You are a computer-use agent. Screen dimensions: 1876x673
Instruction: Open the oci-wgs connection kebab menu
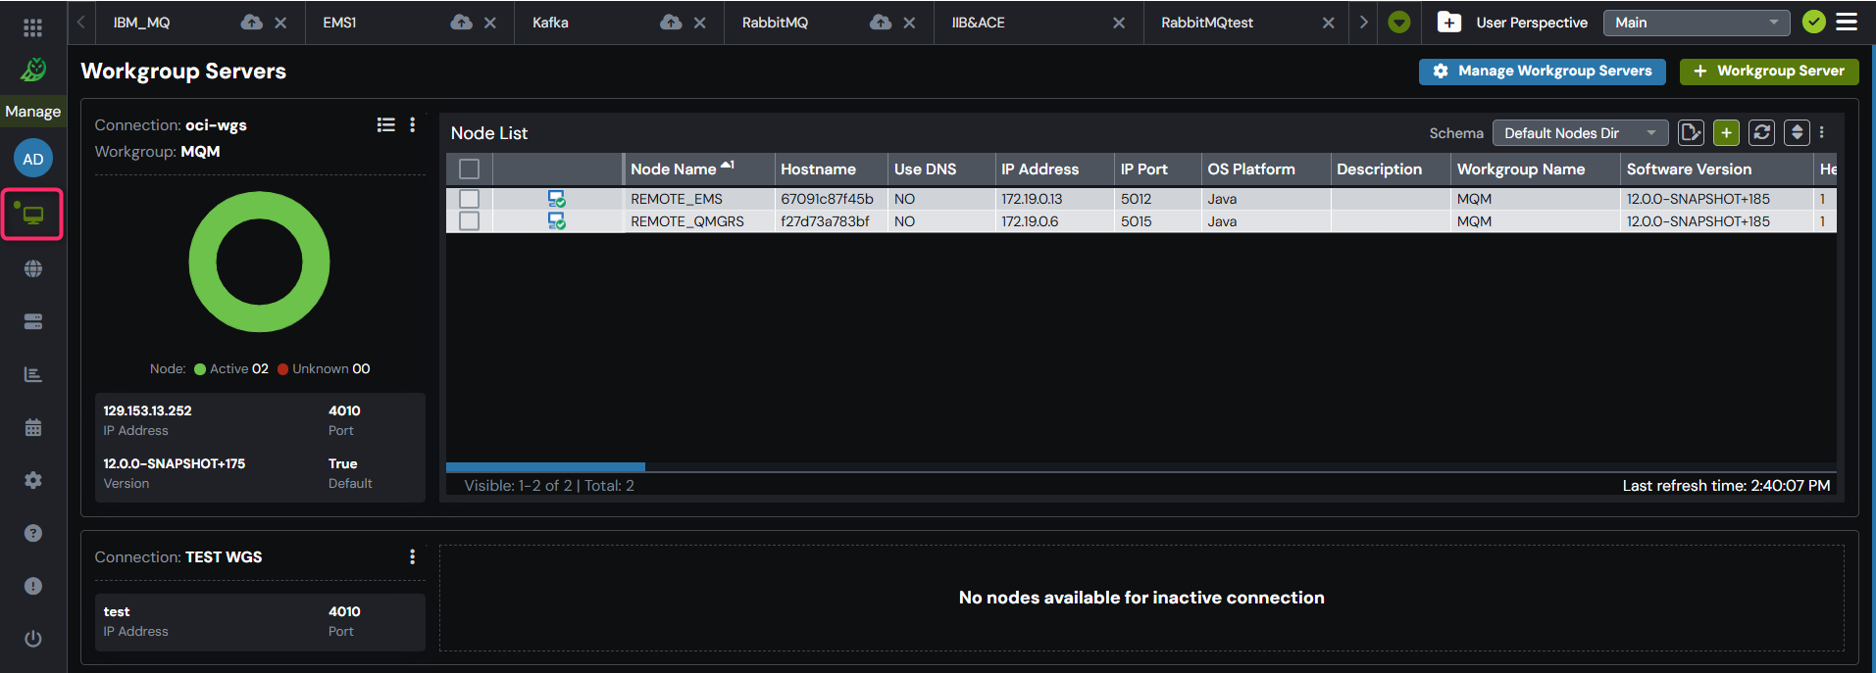pyautogui.click(x=413, y=124)
